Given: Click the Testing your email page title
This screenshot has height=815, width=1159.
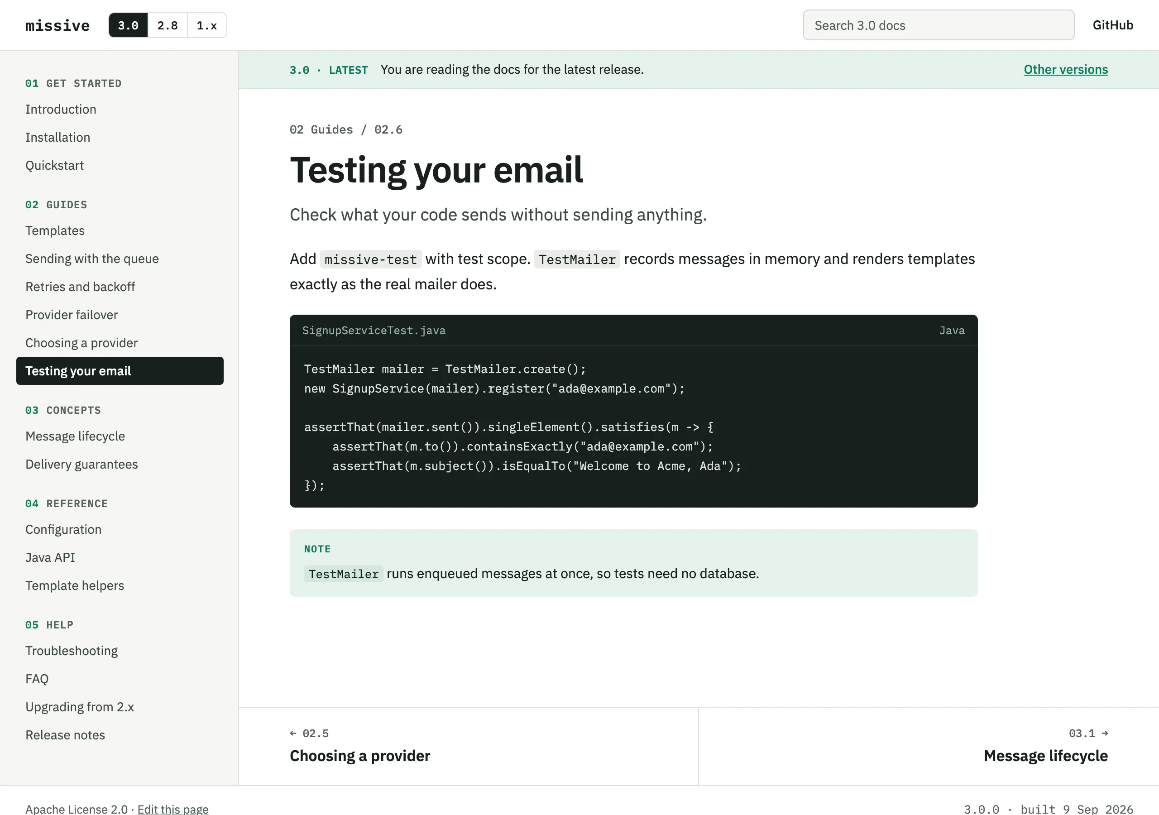Looking at the screenshot, I should pyautogui.click(x=436, y=170).
